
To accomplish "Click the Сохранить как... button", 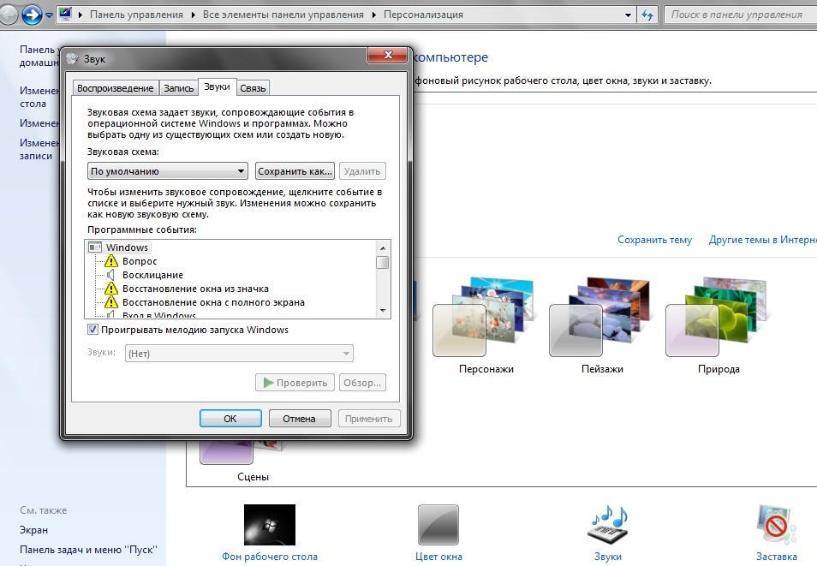I will pyautogui.click(x=295, y=171).
